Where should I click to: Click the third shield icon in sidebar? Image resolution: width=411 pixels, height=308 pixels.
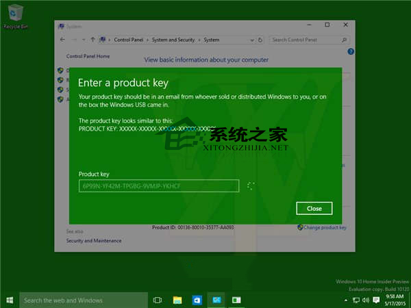pyautogui.click(x=60, y=90)
